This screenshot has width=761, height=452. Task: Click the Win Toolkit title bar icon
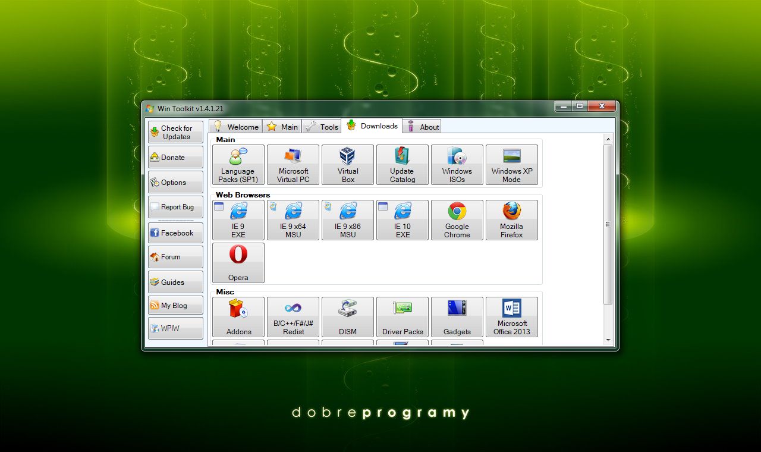point(150,108)
